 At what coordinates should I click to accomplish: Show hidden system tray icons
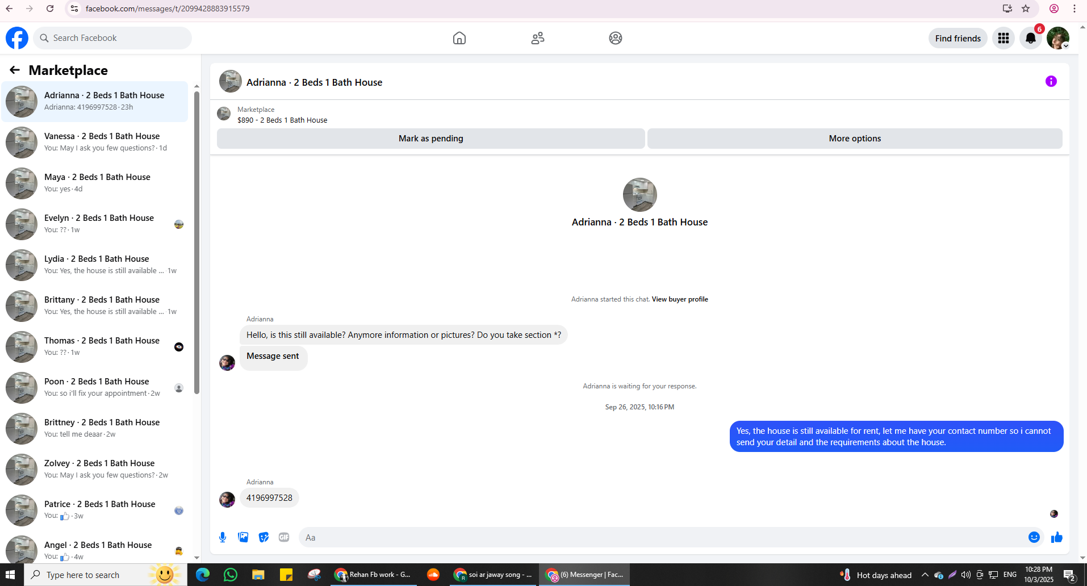click(x=925, y=575)
